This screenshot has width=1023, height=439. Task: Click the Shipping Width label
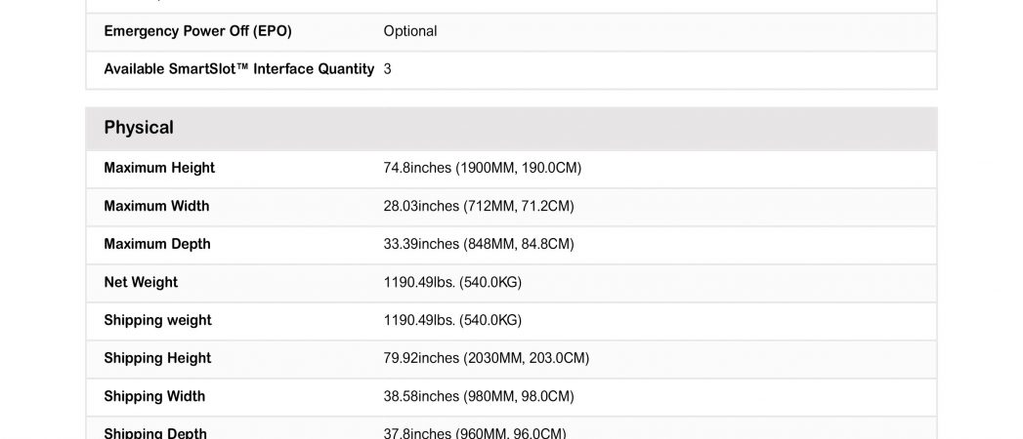click(x=154, y=396)
